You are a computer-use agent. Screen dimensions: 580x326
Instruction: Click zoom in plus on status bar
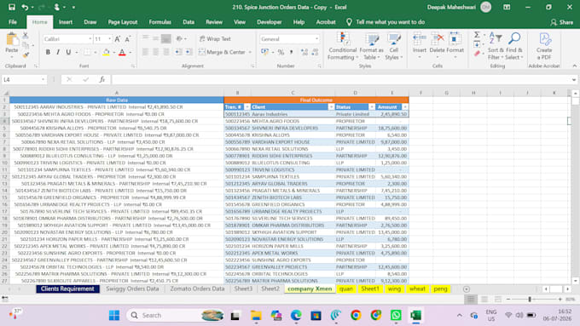point(560,299)
